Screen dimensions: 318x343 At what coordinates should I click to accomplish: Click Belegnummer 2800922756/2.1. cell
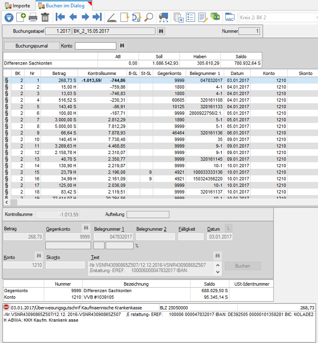click(x=205, y=113)
